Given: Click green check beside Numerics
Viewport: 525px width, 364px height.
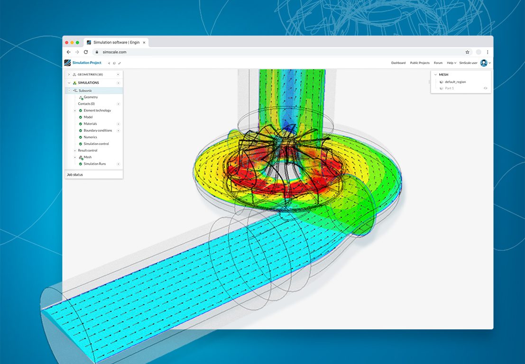Looking at the screenshot, I should (80, 137).
